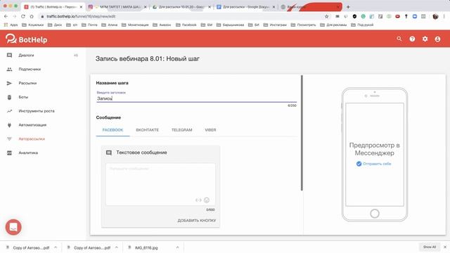The height and width of the screenshot is (253, 450).
Task: Click the Подписчики people icon
Action: pos(9,69)
